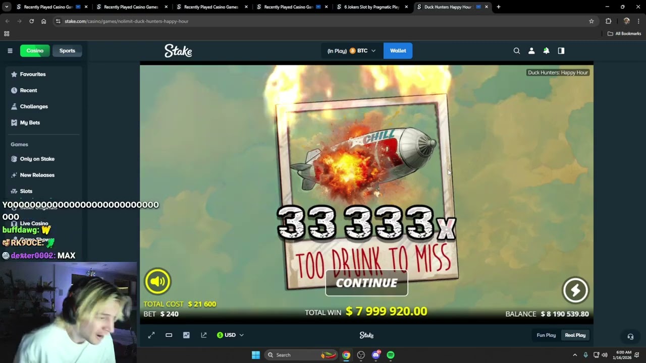Image resolution: width=646 pixels, height=363 pixels.
Task: Open the Discord taskbar icon
Action: [375, 355]
